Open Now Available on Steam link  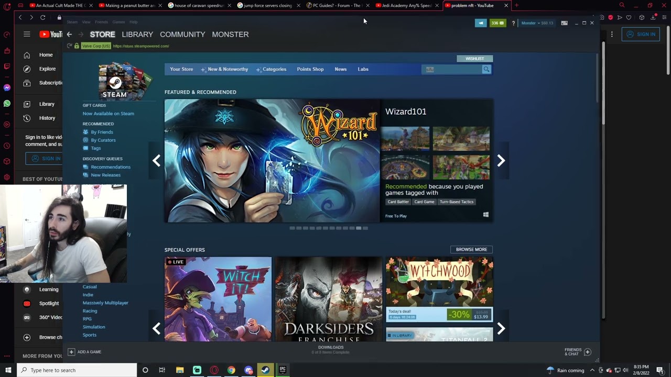pos(108,114)
